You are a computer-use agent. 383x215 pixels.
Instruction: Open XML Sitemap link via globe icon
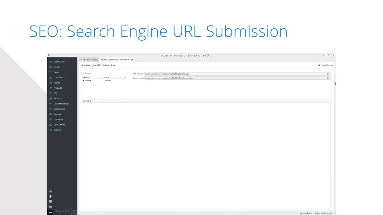tap(328, 74)
